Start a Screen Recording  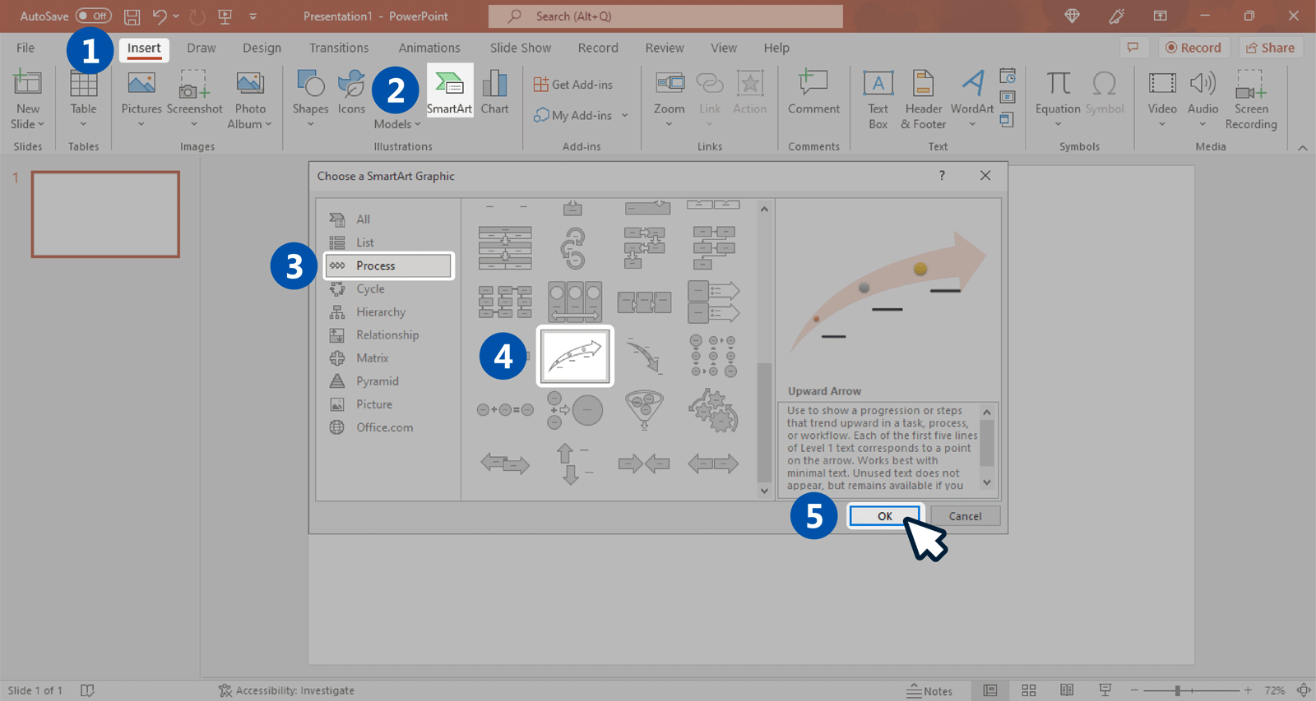click(x=1251, y=99)
